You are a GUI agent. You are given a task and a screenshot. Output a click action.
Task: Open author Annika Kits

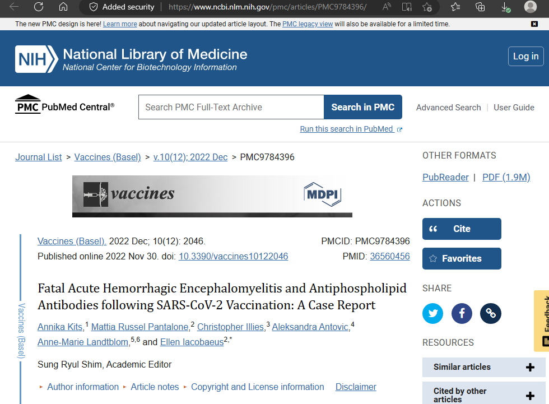tap(61, 327)
